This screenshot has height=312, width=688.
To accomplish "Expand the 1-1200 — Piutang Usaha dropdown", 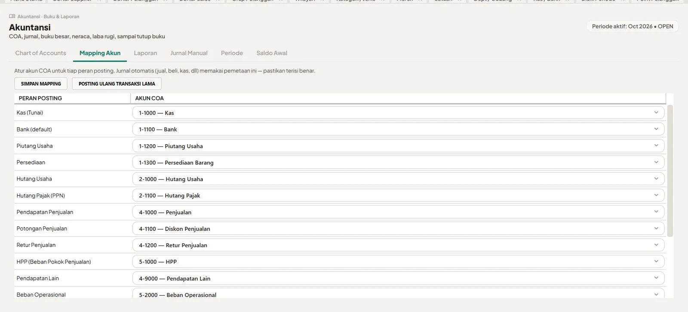I will 398,146.
